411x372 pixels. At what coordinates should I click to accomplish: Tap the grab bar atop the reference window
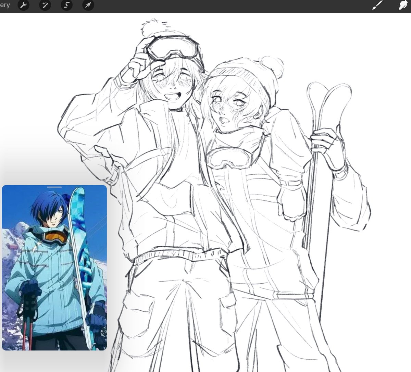click(54, 187)
